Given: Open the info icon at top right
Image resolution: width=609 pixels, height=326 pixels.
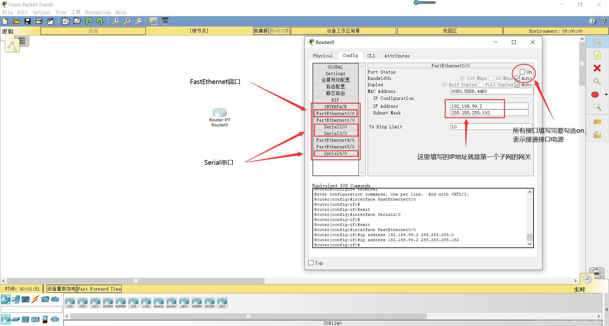Looking at the screenshot, I should coord(592,21).
